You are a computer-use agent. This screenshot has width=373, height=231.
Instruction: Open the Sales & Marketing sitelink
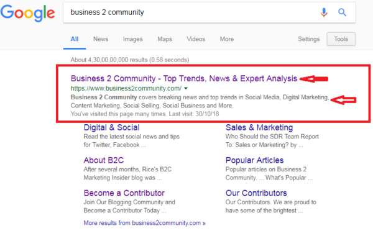[259, 128]
